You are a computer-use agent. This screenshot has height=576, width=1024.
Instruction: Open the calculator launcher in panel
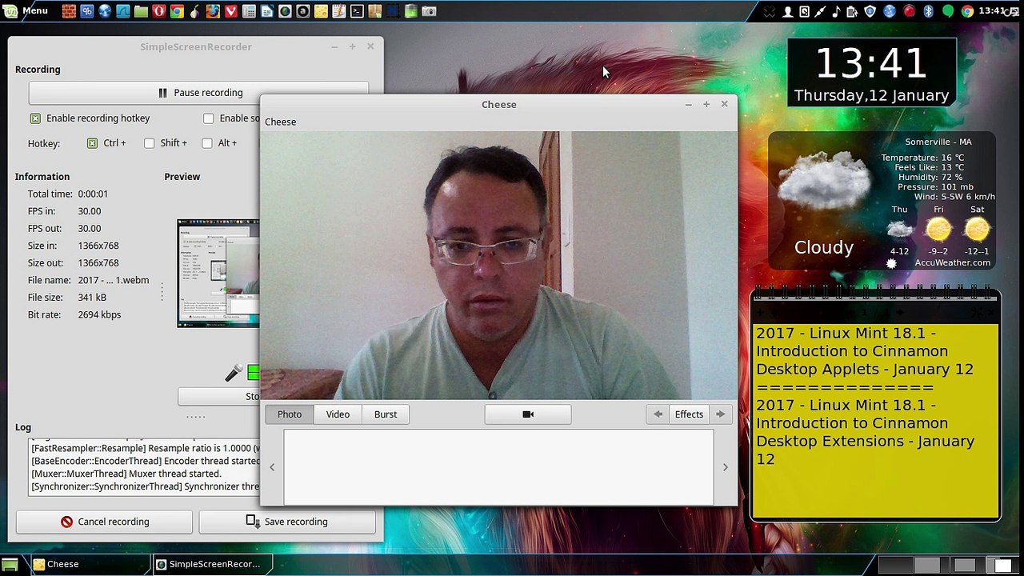pos(249,11)
